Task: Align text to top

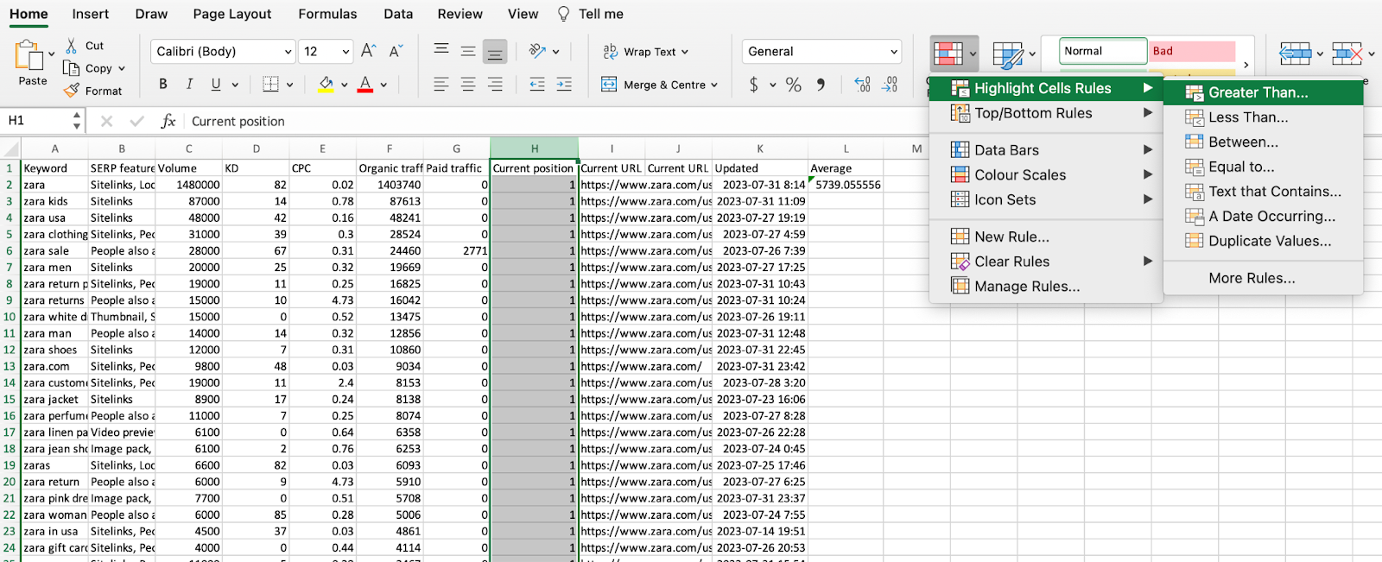Action: (x=441, y=51)
